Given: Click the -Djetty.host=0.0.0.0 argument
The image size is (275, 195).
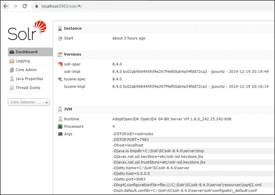Looking at the screenshot, I should (x=131, y=174).
